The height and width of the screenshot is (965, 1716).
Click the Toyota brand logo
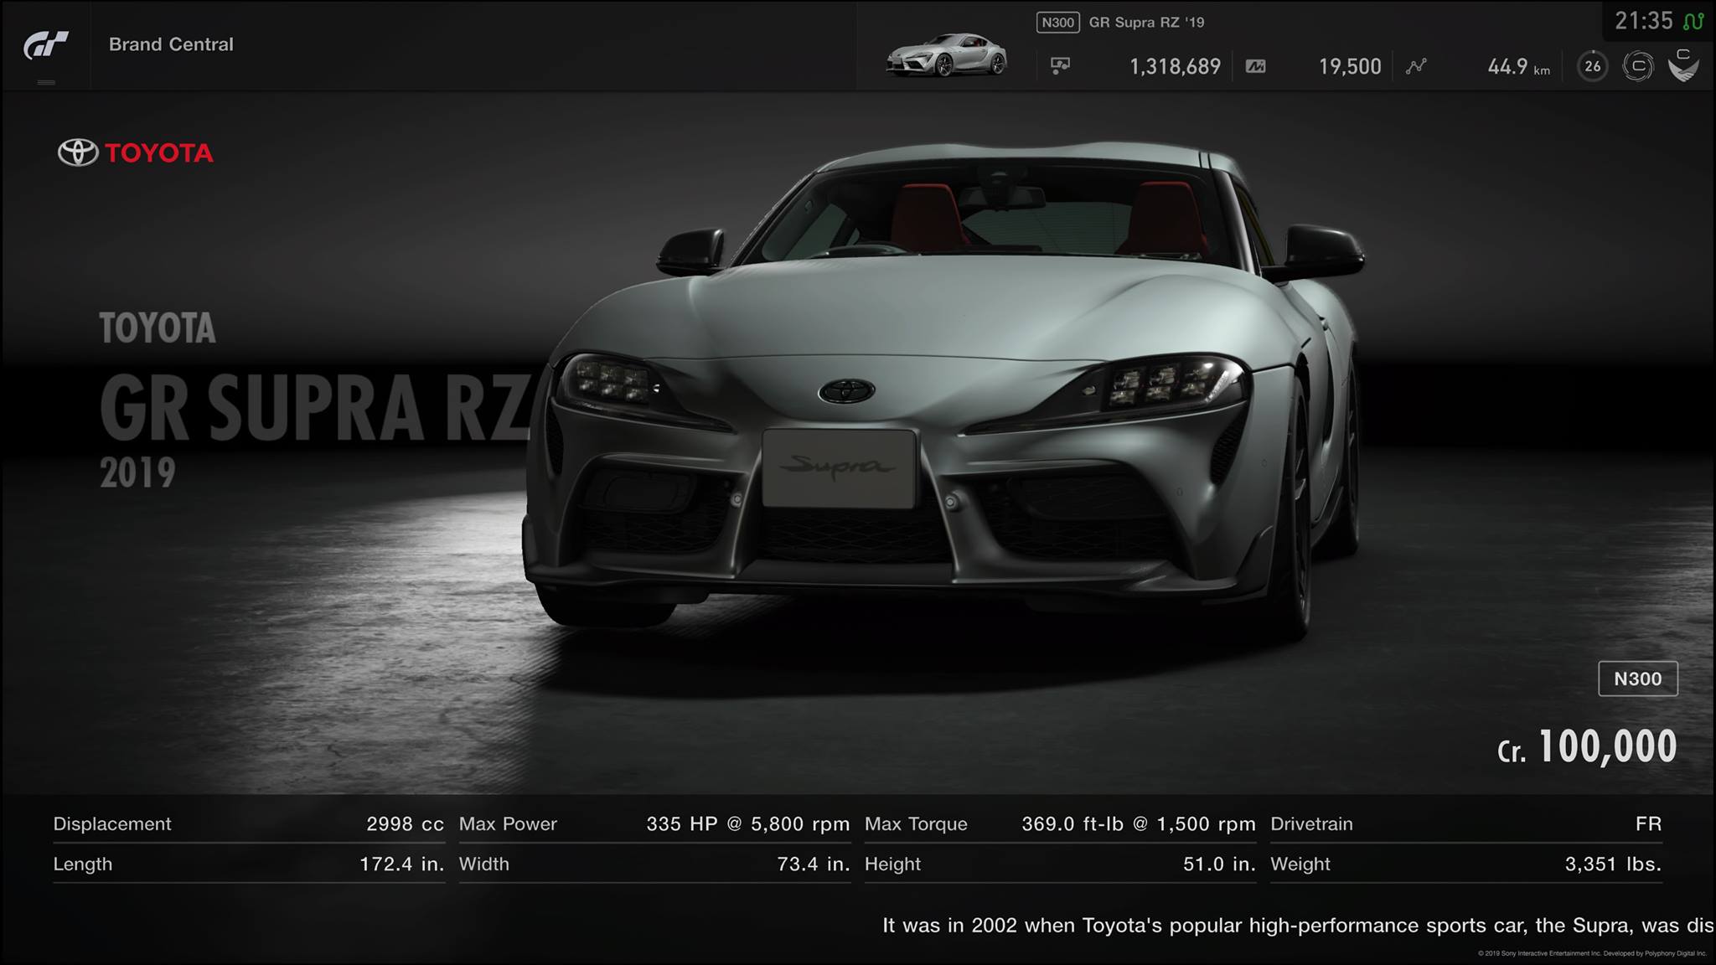tap(136, 152)
